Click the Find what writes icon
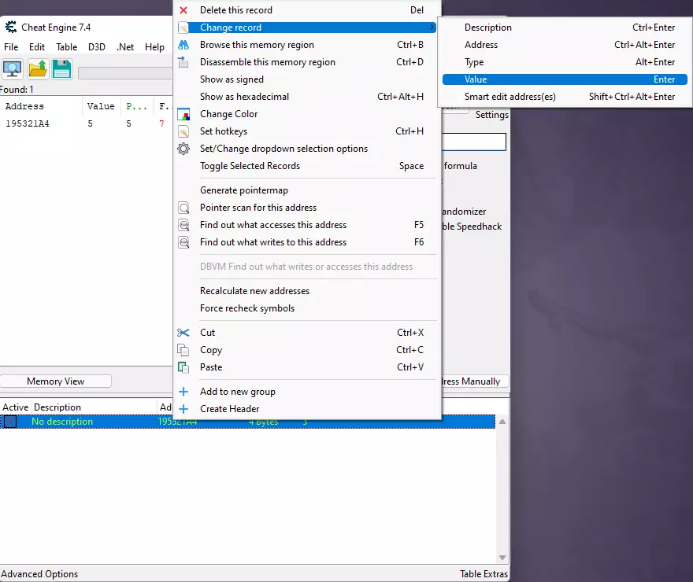This screenshot has height=582, width=693. point(183,242)
